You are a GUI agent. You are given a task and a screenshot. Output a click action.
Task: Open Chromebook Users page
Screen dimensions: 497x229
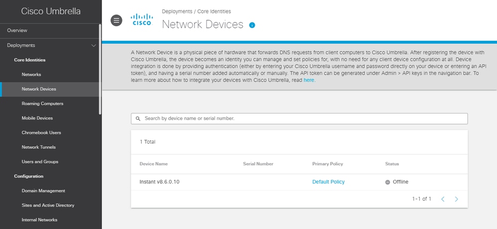[x=41, y=133]
